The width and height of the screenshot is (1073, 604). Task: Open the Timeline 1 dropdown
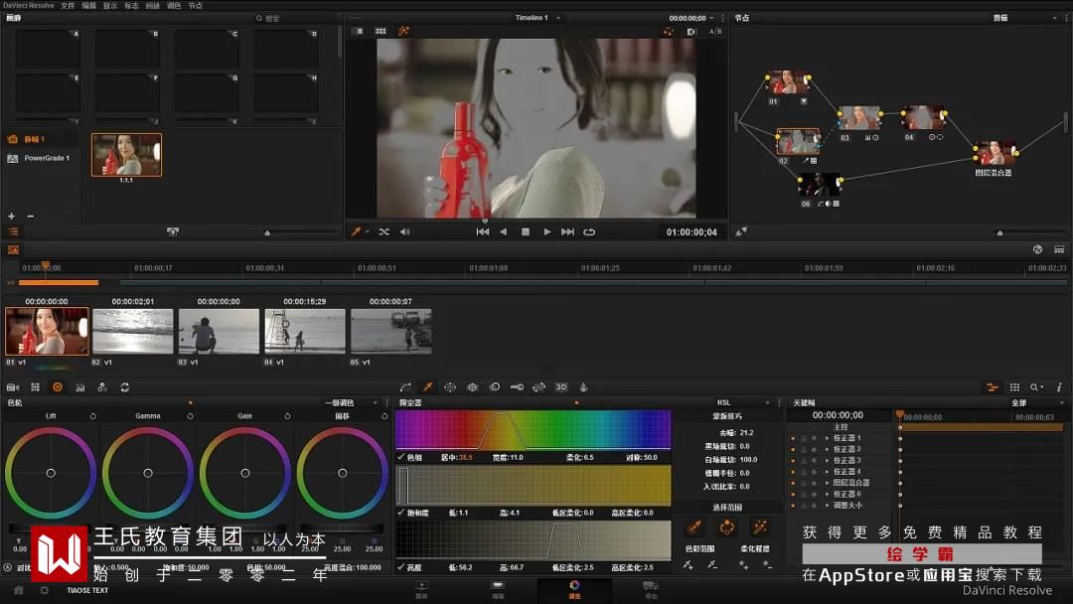tap(537, 18)
